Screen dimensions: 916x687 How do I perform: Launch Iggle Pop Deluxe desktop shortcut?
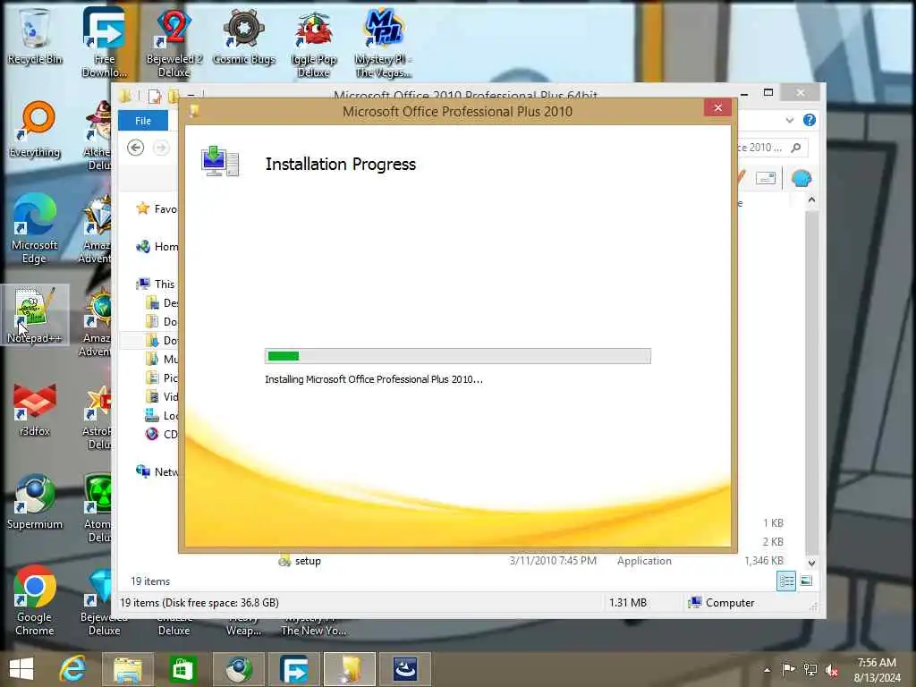(x=314, y=42)
